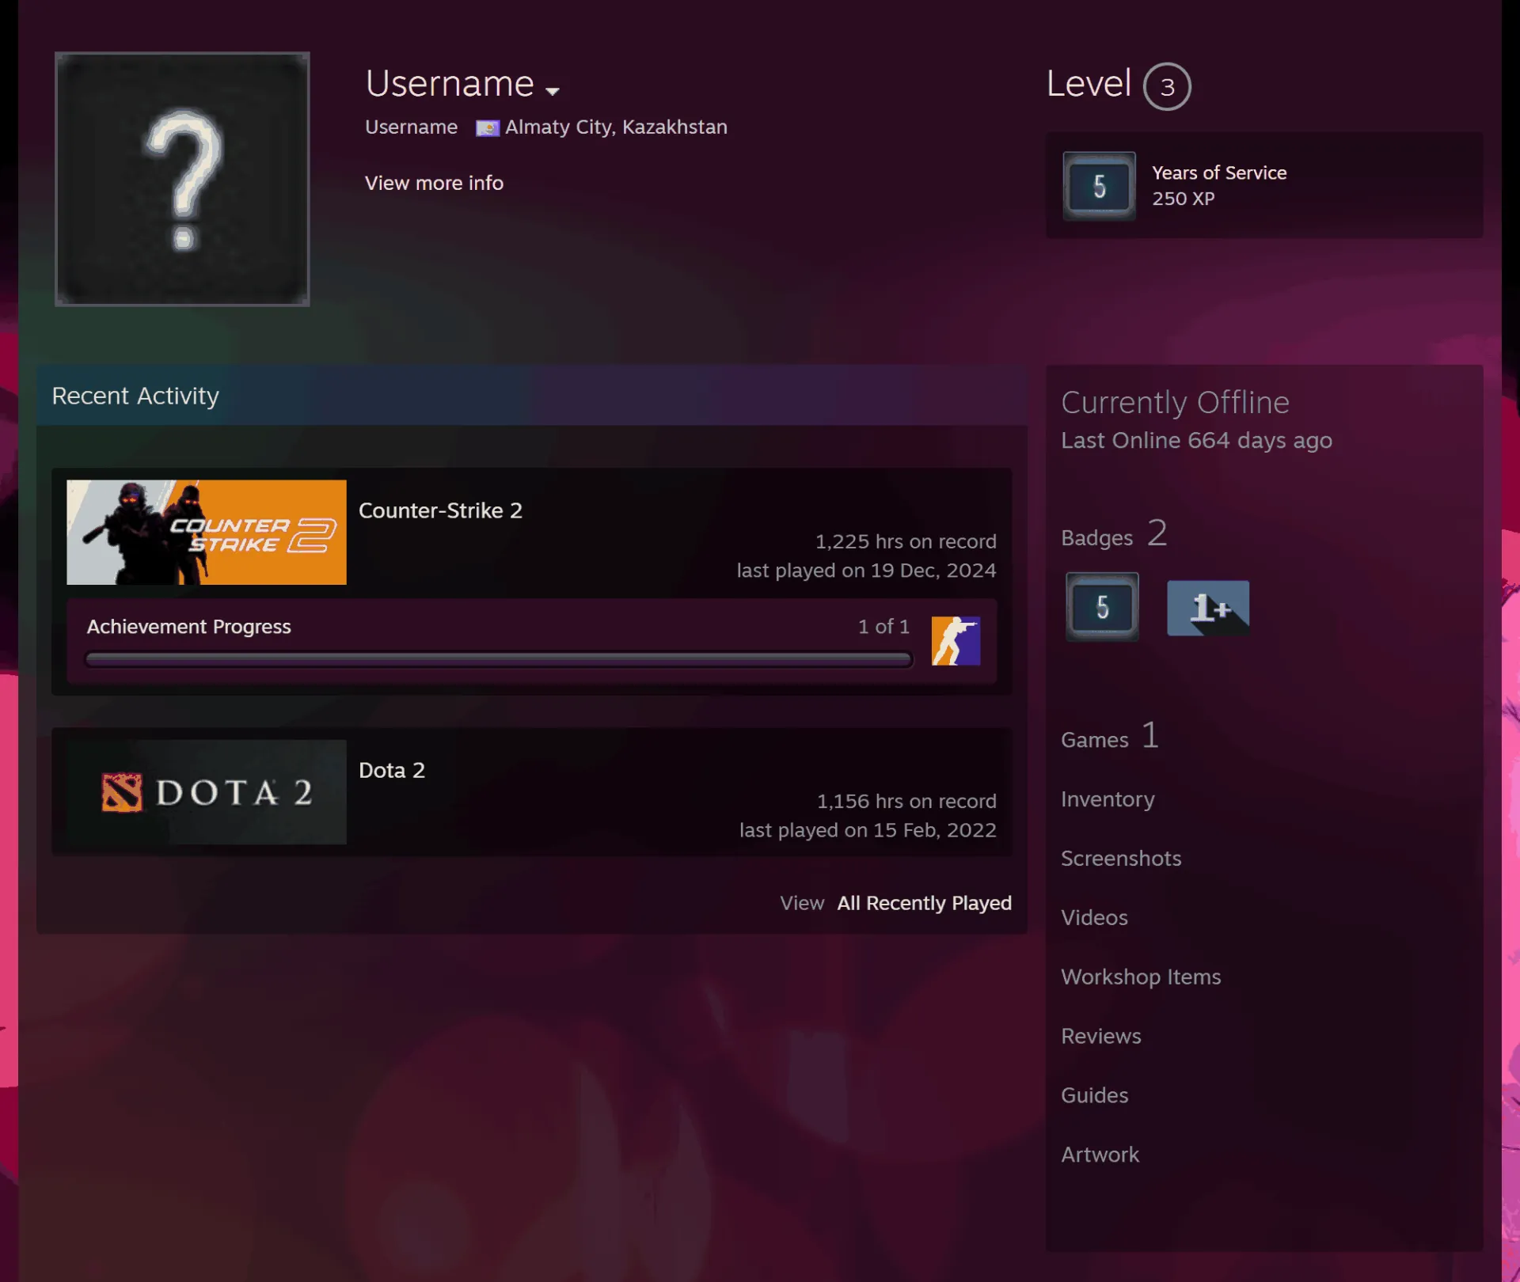Open the Dota 2 title link
Screen dimensions: 1520x1282
[392, 770]
